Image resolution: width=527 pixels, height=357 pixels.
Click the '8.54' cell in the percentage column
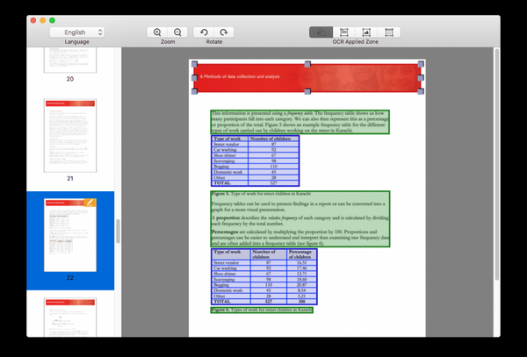click(301, 290)
